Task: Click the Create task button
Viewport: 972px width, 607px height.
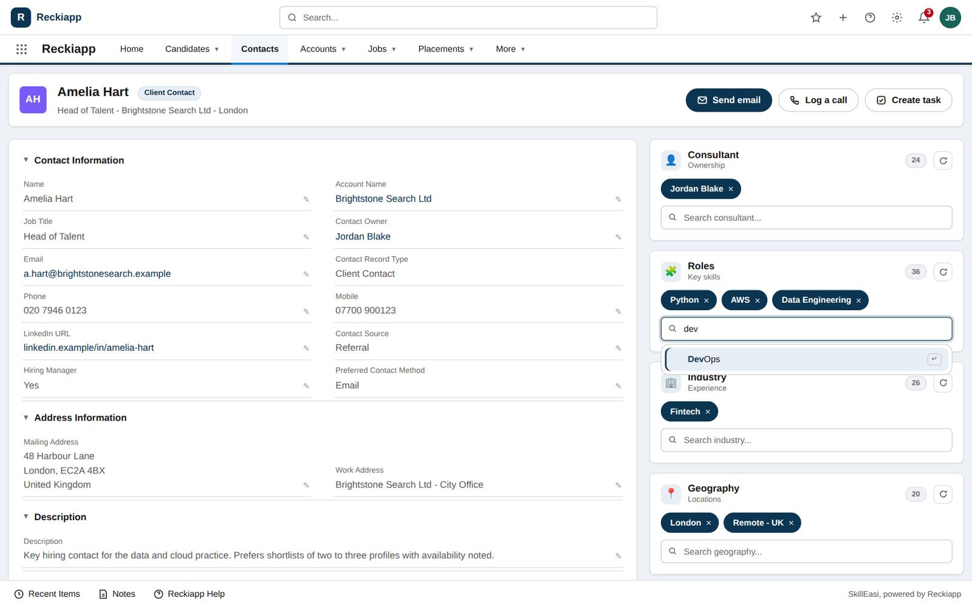Action: click(x=908, y=100)
